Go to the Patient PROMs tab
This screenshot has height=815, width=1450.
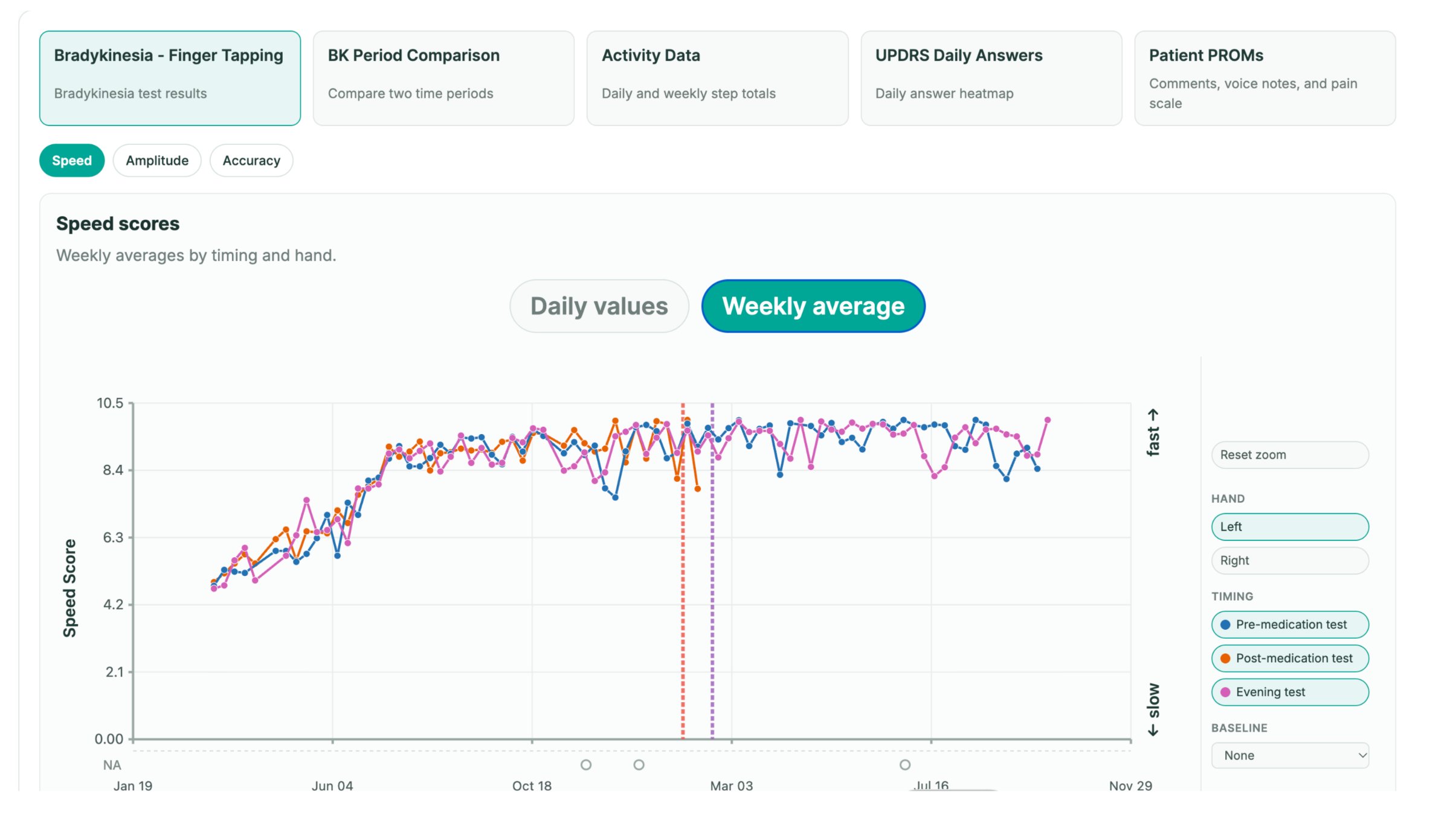coord(1265,78)
